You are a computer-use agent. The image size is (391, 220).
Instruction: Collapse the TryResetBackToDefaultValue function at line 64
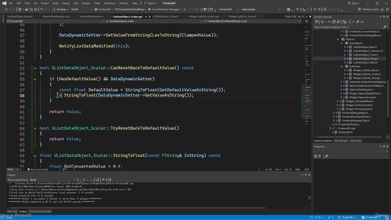tap(35, 128)
